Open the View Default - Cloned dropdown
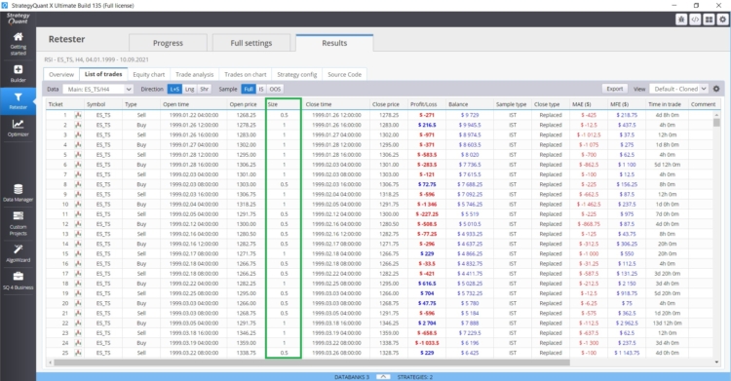The width and height of the screenshot is (731, 381). (678, 89)
